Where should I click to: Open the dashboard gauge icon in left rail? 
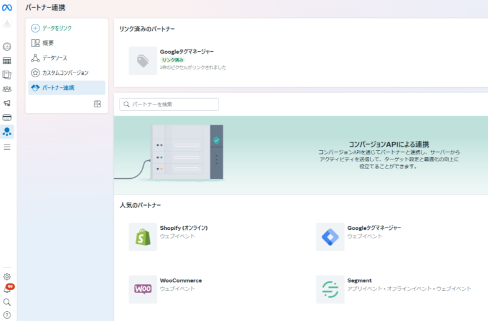point(7,46)
